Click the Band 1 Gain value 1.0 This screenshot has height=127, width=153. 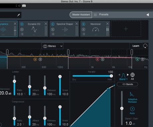[129, 123]
